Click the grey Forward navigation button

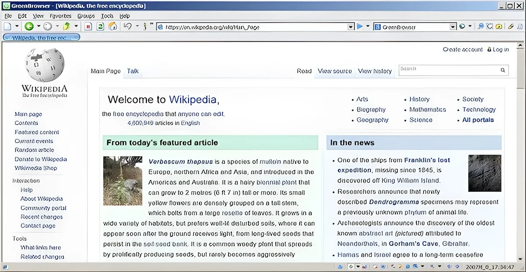pos(47,26)
